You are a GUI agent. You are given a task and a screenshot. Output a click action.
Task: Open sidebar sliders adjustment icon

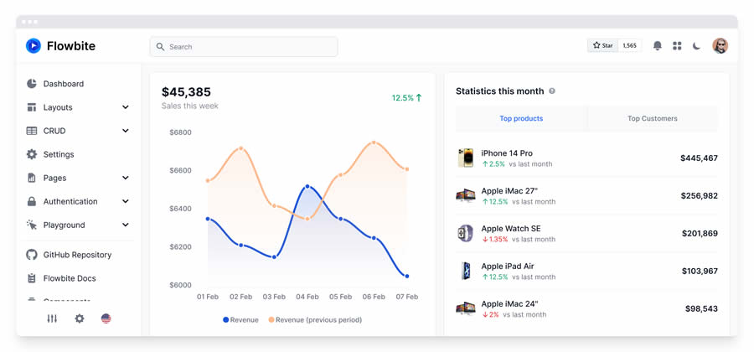pyautogui.click(x=52, y=318)
